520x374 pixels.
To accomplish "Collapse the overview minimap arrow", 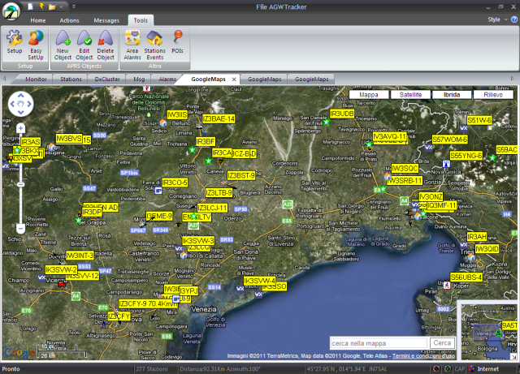I will pos(513,356).
